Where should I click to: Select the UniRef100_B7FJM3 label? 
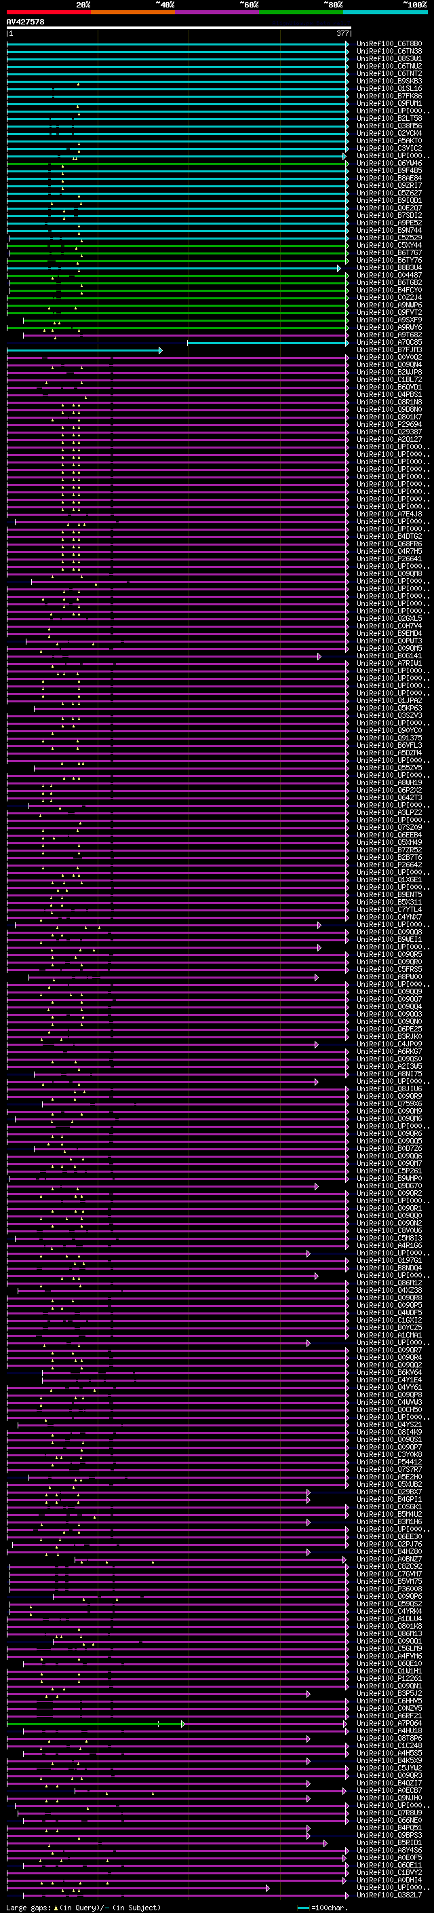(x=389, y=349)
